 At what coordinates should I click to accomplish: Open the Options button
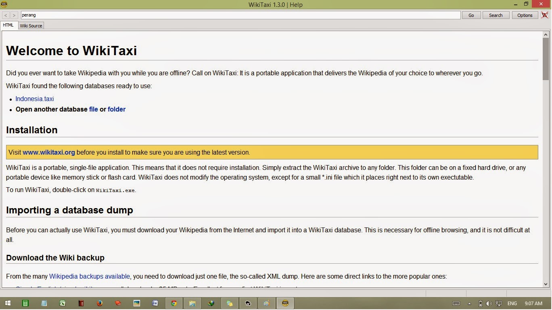(x=525, y=15)
